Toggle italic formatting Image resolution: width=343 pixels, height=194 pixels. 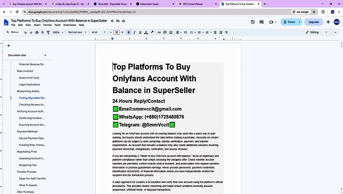click(134, 32)
